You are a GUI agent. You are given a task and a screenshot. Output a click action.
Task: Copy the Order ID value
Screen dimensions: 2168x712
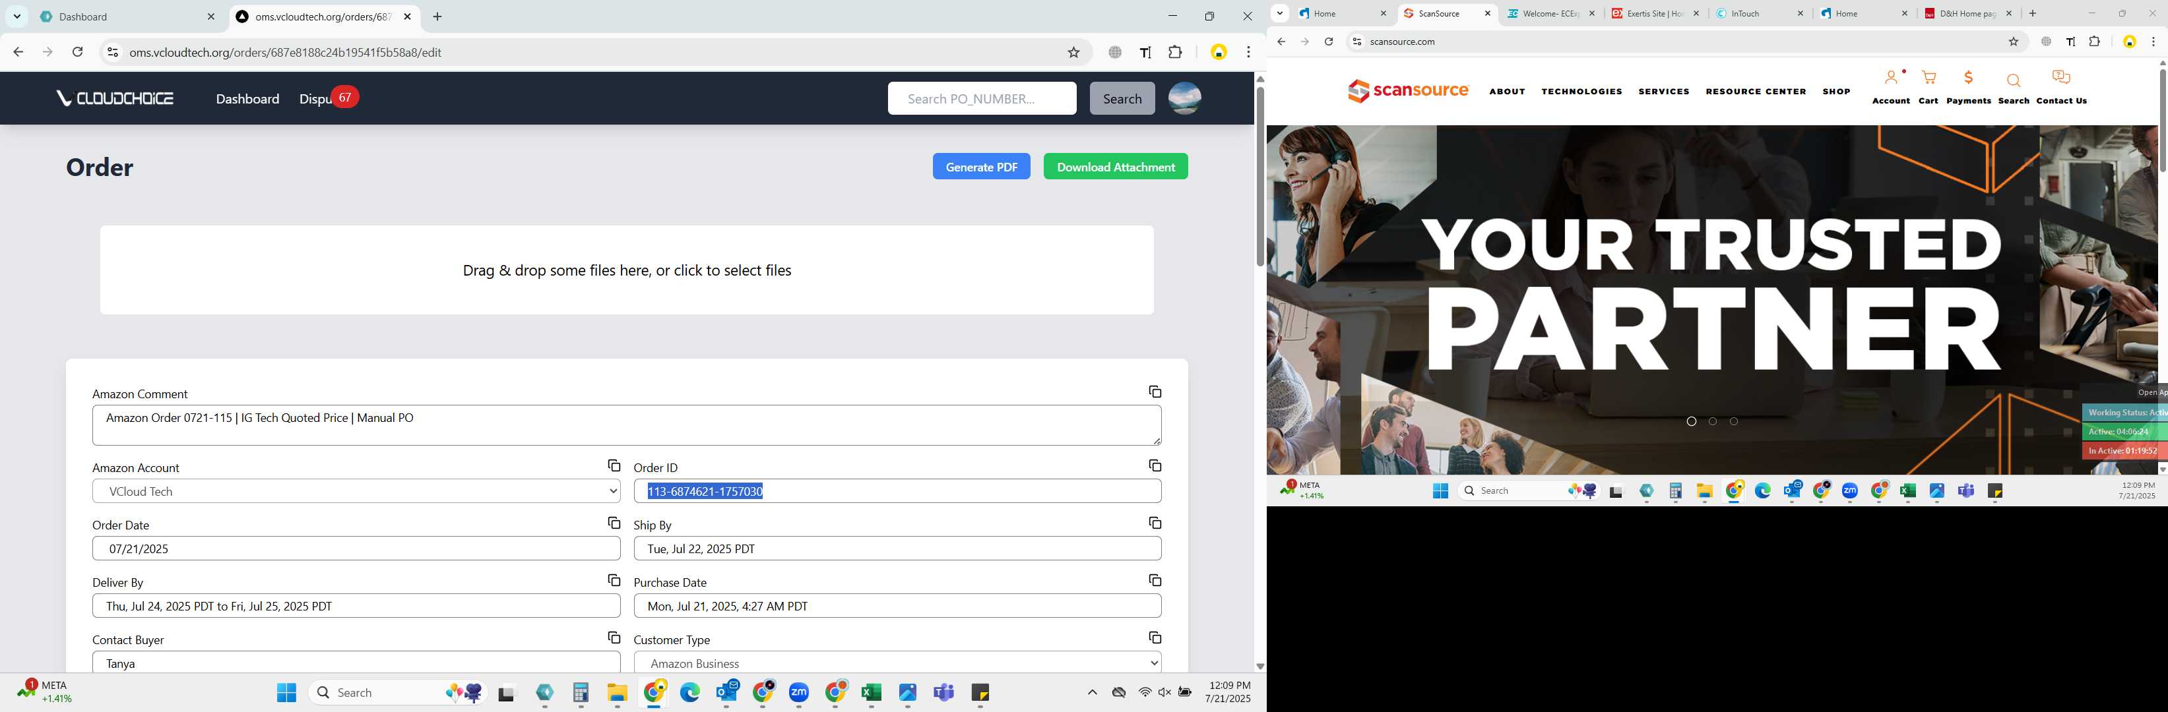coord(1155,465)
